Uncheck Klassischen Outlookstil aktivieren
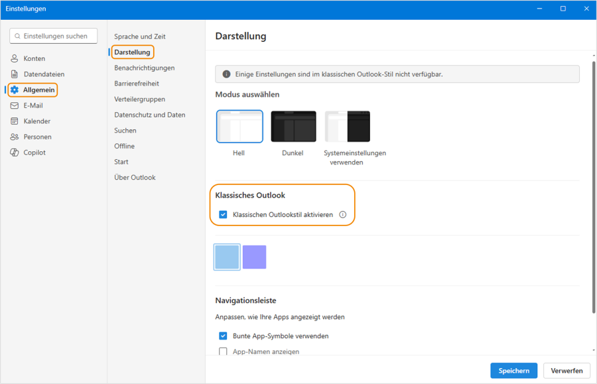 click(223, 215)
